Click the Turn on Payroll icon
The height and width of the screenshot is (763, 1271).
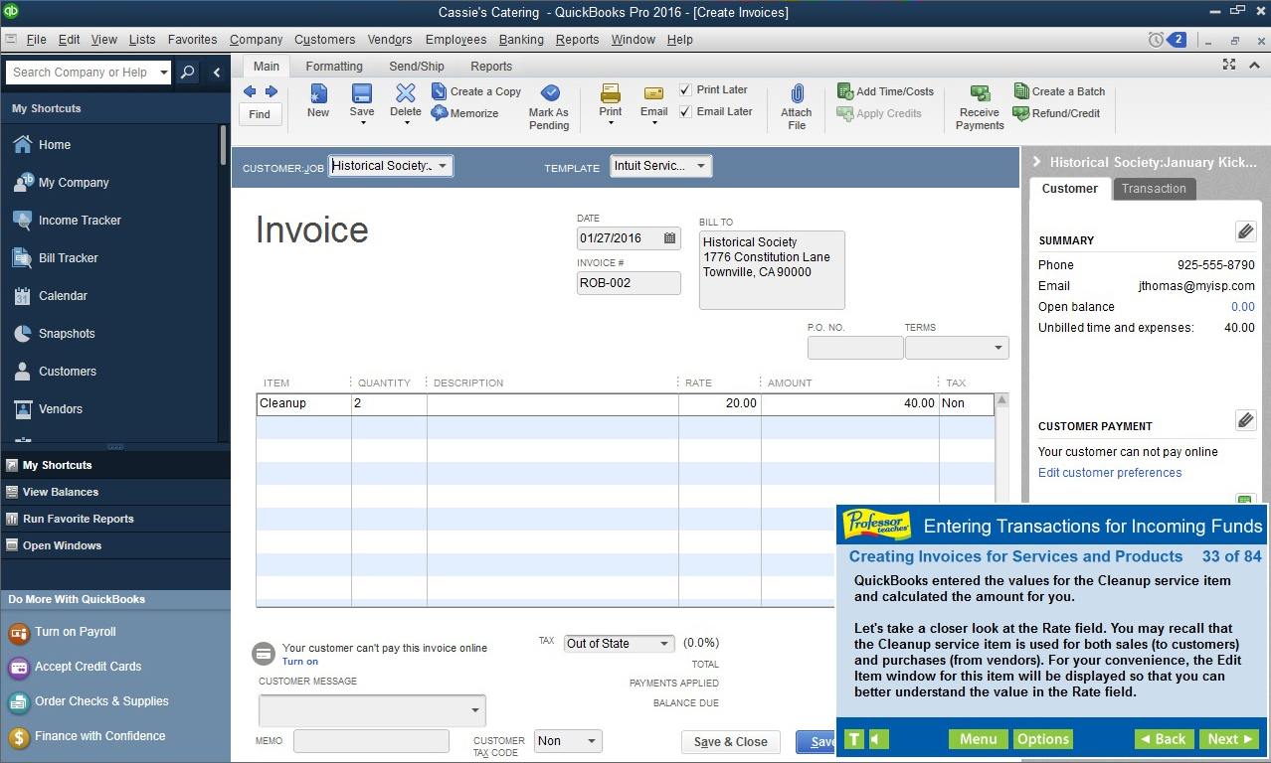pos(21,632)
